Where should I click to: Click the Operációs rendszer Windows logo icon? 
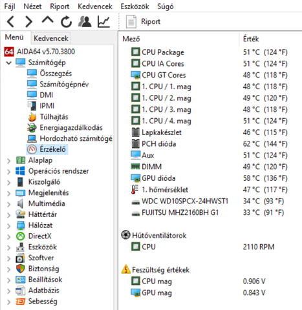coord(20,171)
